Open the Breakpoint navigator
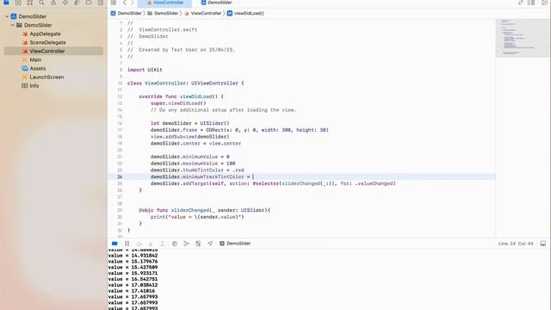Image resolution: width=551 pixels, height=310 pixels. [x=89, y=3]
